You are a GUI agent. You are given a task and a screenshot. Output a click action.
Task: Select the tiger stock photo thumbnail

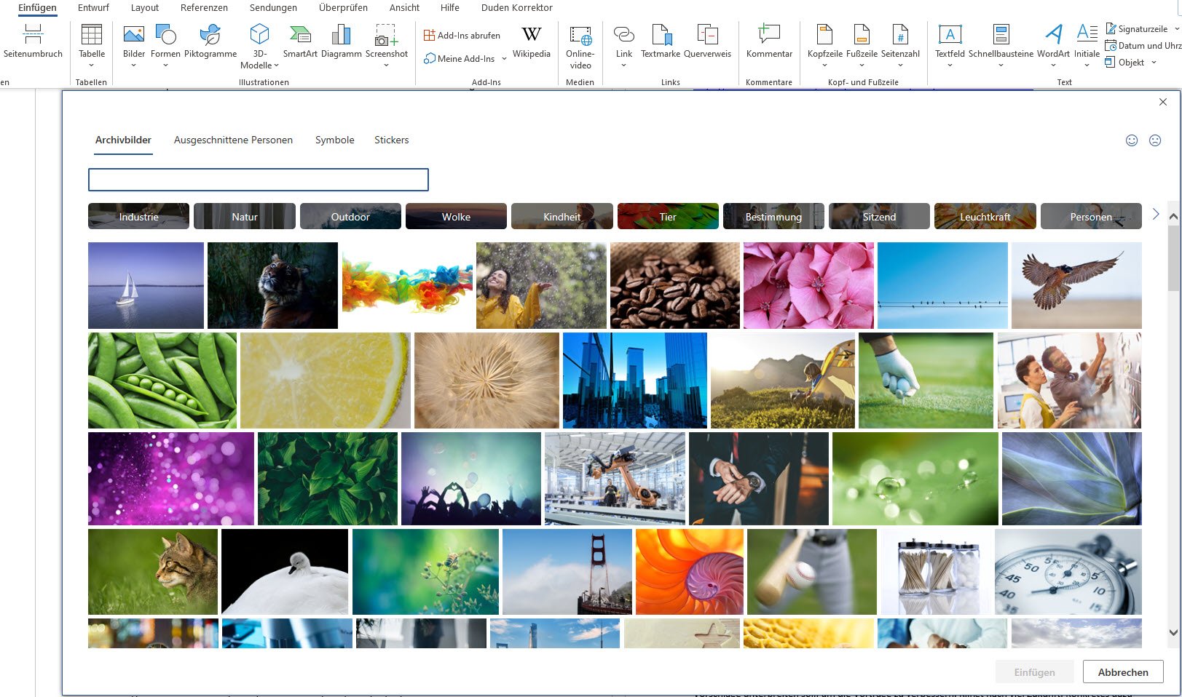pyautogui.click(x=272, y=285)
